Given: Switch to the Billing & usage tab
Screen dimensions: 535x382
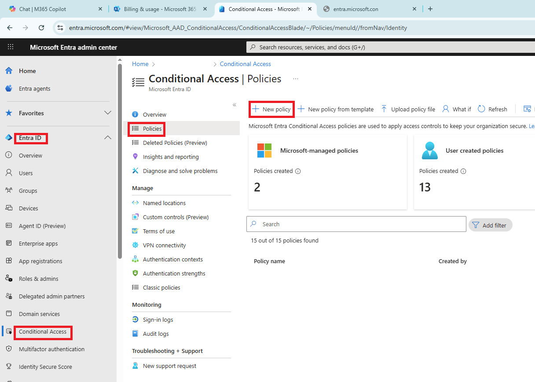Looking at the screenshot, I should 154,8.
